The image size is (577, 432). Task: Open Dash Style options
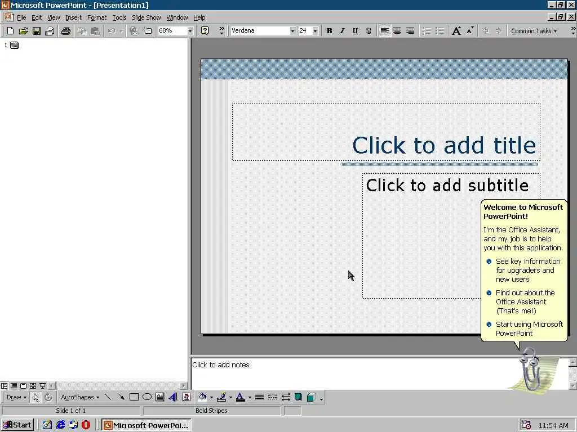[272, 397]
